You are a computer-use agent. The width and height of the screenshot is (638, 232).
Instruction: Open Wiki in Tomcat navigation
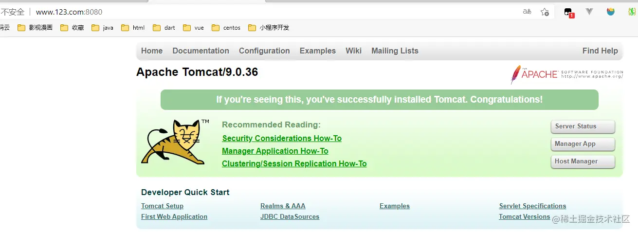tap(353, 51)
